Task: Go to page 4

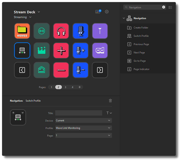Action: point(72,87)
